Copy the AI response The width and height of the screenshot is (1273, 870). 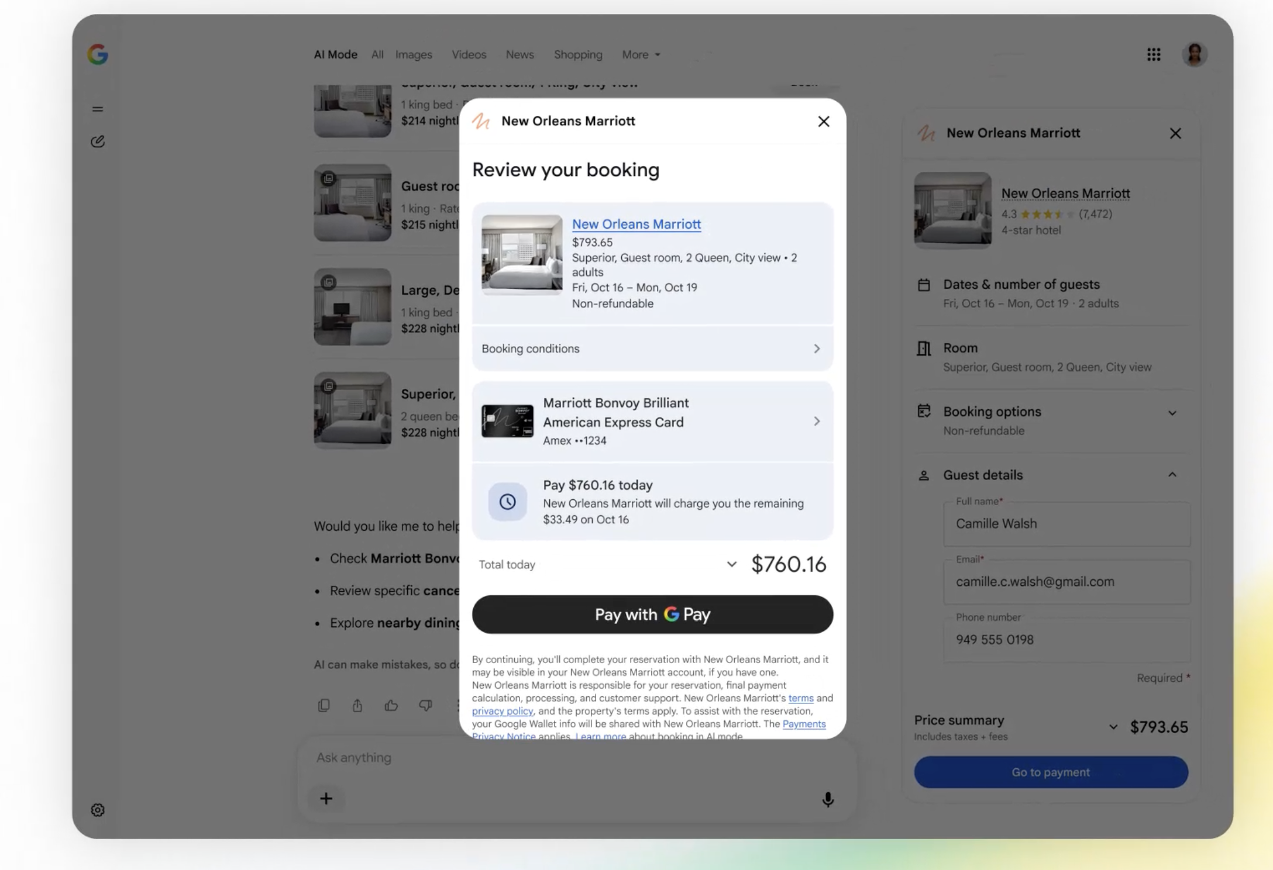324,706
